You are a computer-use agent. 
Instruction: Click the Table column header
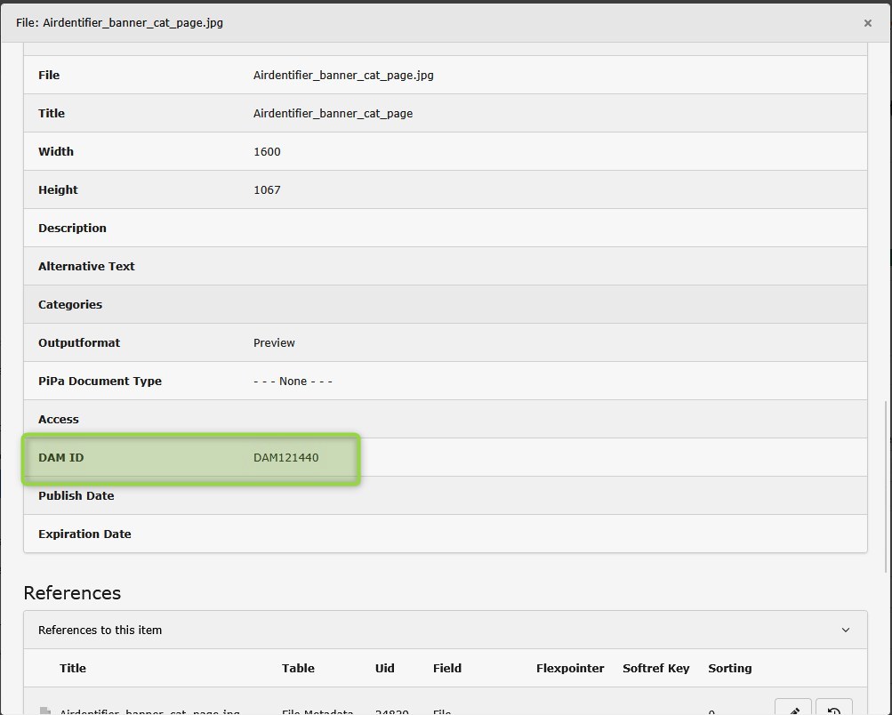(x=298, y=668)
